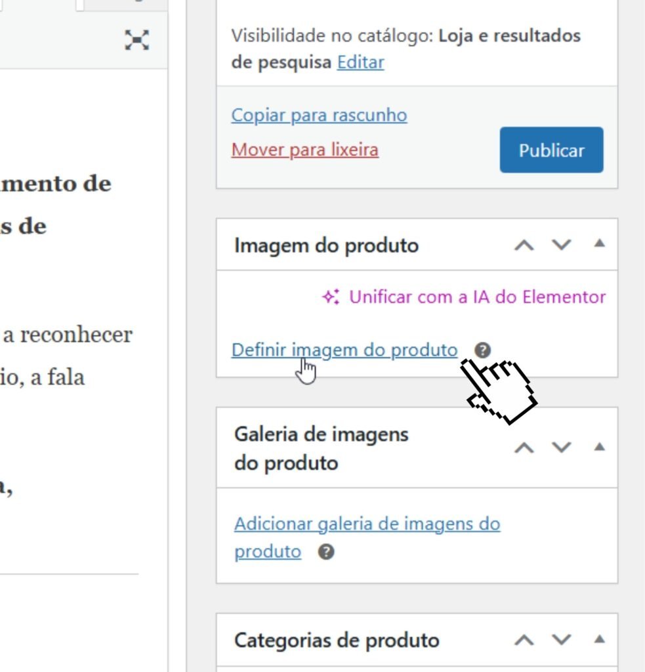
Task: Toggle distraction-free fullscreen editor mode
Action: [x=136, y=41]
